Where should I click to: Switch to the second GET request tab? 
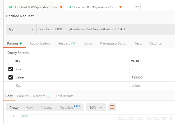click(94, 7)
